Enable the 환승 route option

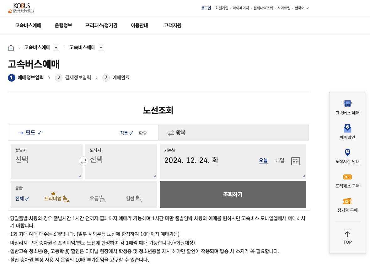[x=143, y=133]
